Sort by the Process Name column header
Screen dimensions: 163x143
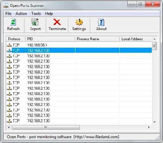(97, 39)
